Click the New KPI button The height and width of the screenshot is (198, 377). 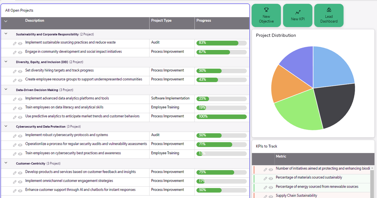tap(298, 15)
